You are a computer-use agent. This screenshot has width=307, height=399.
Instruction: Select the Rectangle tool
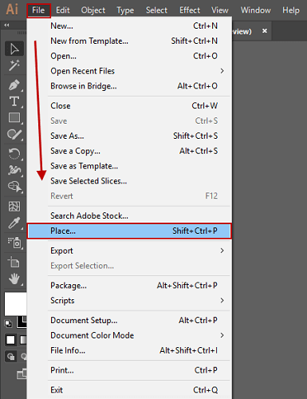coord(14,117)
